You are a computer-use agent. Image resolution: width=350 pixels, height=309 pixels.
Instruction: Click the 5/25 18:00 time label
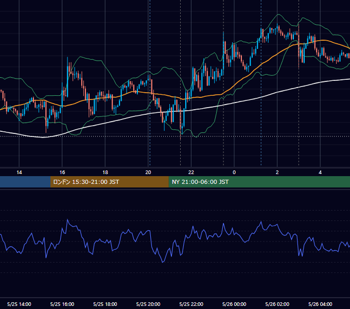click(x=105, y=304)
